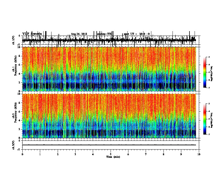The image size is (224, 173).
Task: Click the "4" tick on ch.1 frequency axis
Action: click(20, 74)
